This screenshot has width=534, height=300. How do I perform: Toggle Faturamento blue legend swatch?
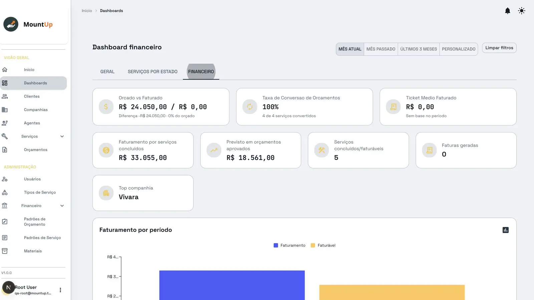coord(276,245)
